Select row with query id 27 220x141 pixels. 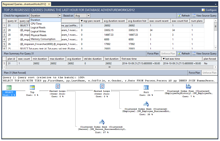click(x=103, y=39)
